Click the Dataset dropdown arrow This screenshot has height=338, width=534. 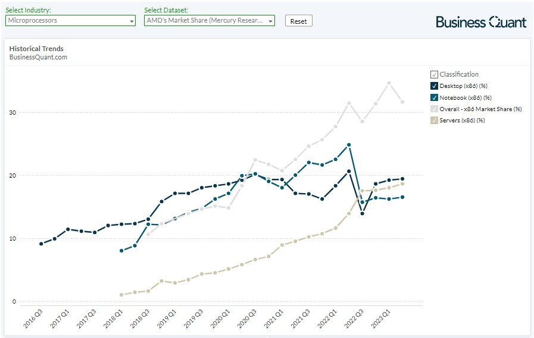[x=271, y=21]
